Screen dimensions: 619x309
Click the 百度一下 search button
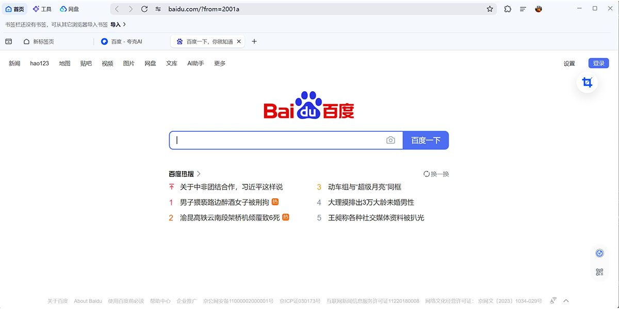coord(426,140)
